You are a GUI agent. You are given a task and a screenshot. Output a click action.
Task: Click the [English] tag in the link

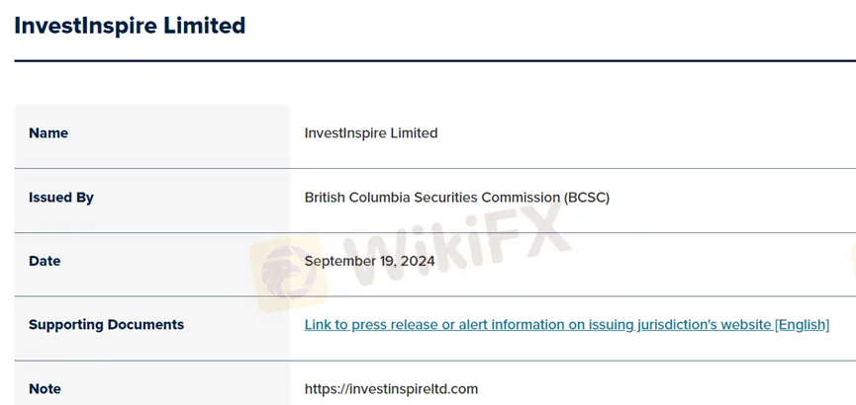pyautogui.click(x=802, y=325)
